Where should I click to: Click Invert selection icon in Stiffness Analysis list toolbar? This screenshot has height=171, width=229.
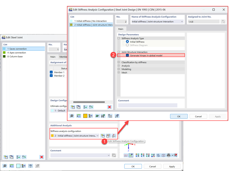point(91,107)
